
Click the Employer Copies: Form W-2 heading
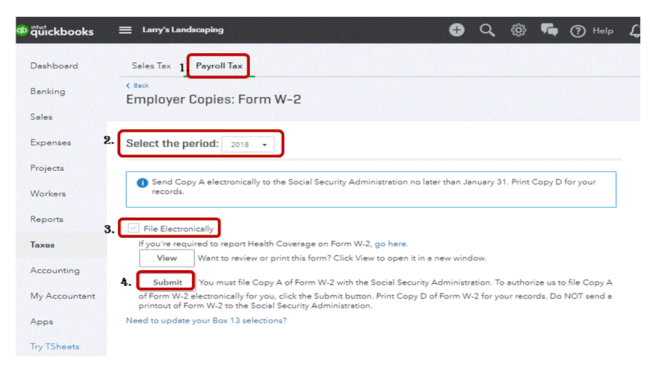pos(213,100)
